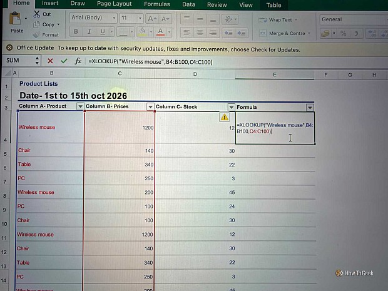Click the Wrap Text button
Screen dimensions: 388x291
pyautogui.click(x=278, y=20)
